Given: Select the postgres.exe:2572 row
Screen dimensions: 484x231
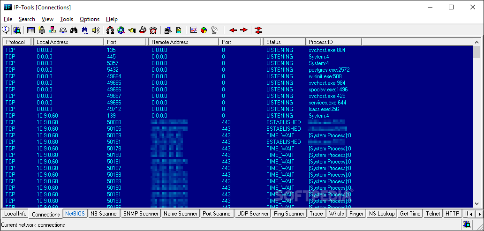Looking at the screenshot, I should click(238, 70).
